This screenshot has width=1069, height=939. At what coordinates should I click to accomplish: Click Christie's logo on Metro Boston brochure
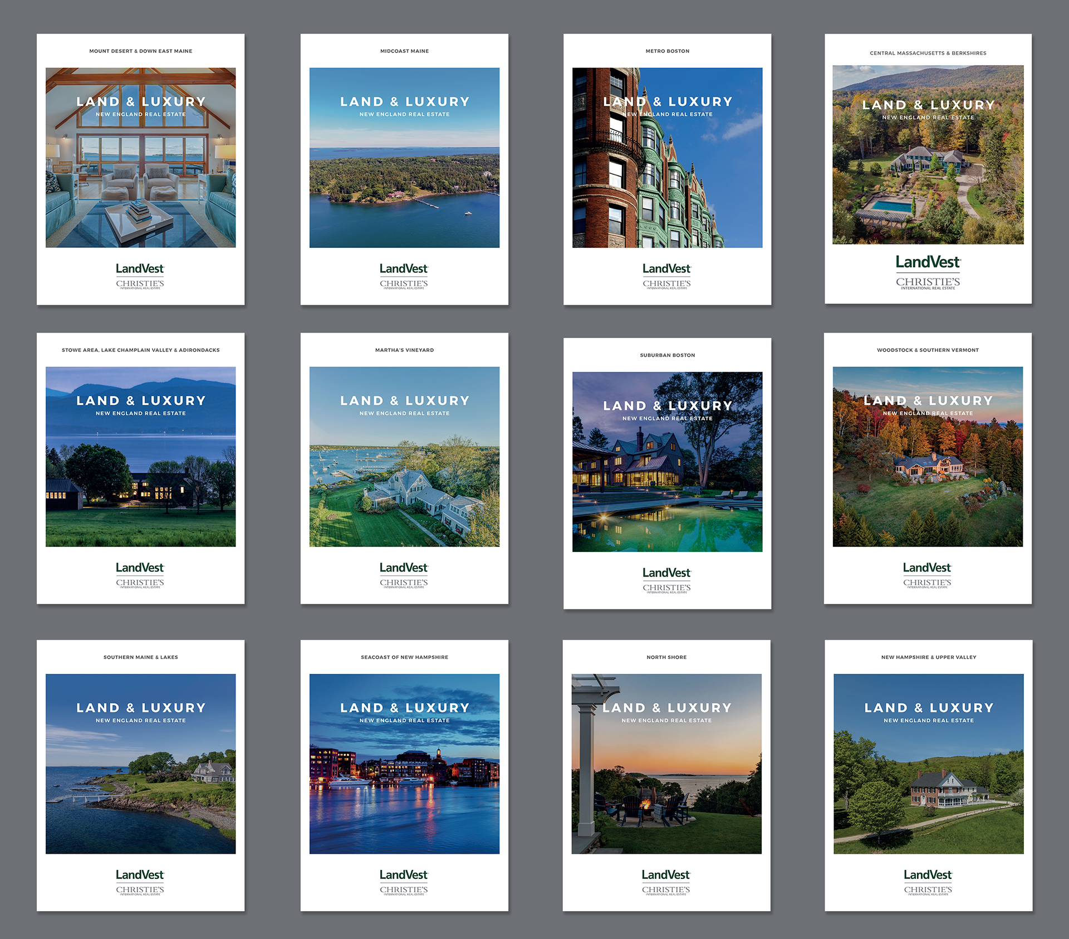point(666,284)
